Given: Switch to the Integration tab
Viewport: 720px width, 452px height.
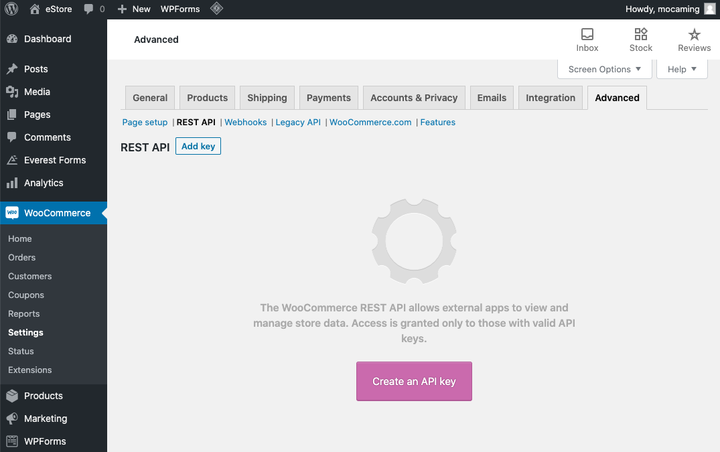Looking at the screenshot, I should [551, 98].
